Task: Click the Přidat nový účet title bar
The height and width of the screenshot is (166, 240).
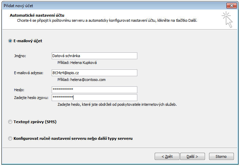Action: pyautogui.click(x=102, y=5)
